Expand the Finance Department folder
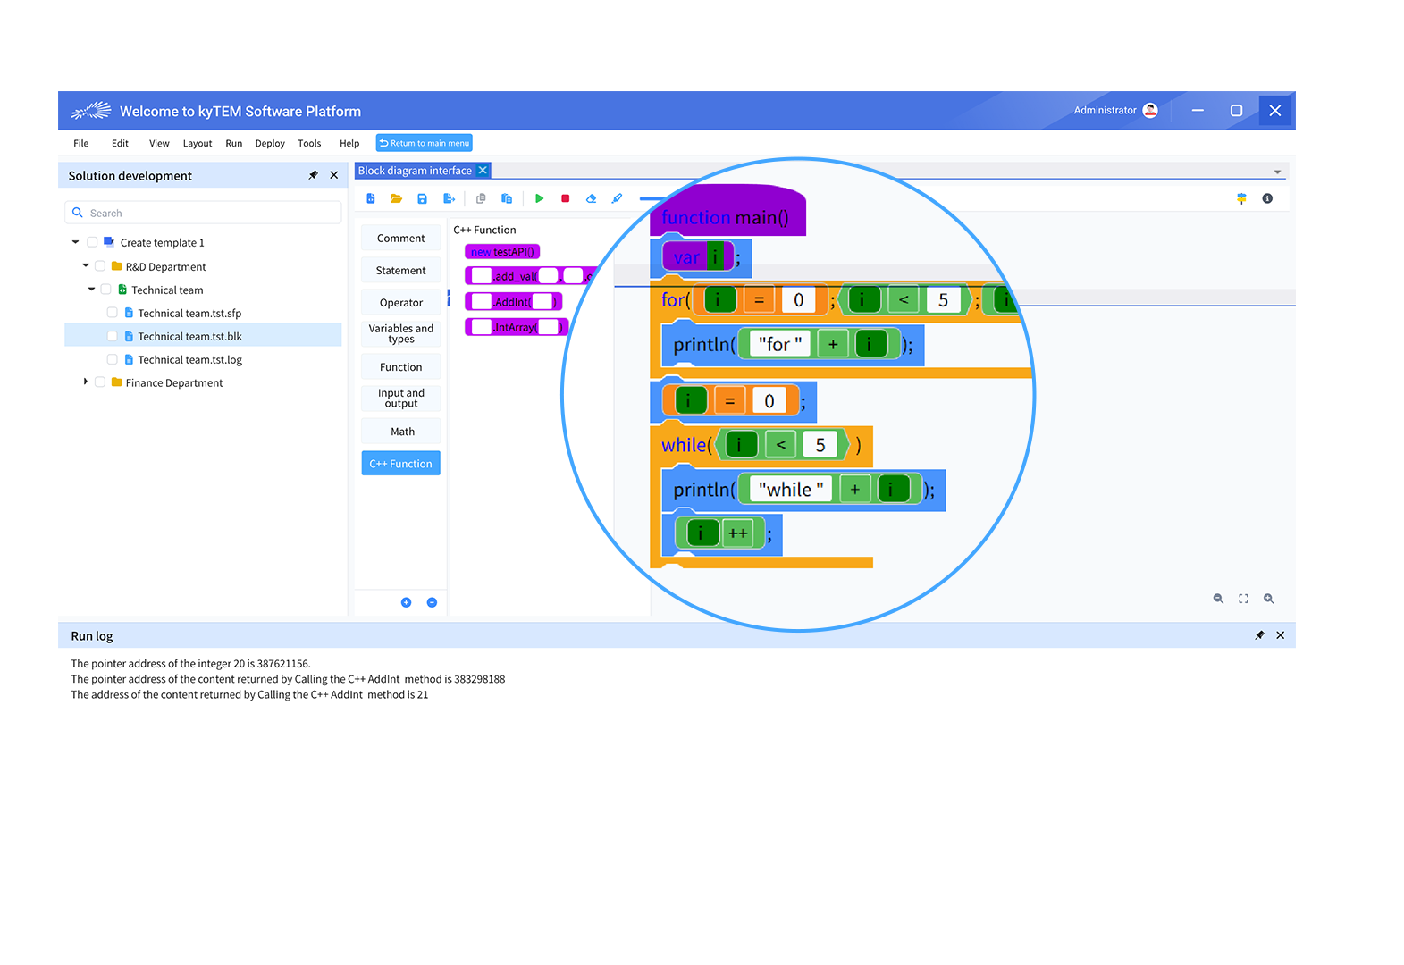Viewport: 1404px width, 965px height. tap(86, 382)
